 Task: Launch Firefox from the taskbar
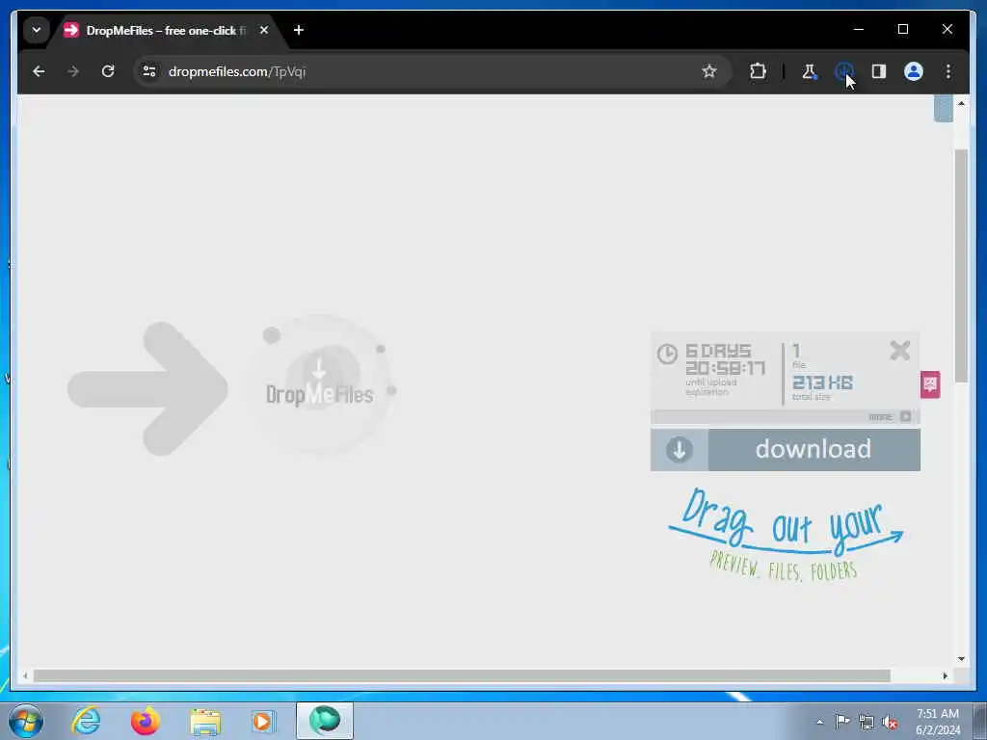(x=146, y=721)
